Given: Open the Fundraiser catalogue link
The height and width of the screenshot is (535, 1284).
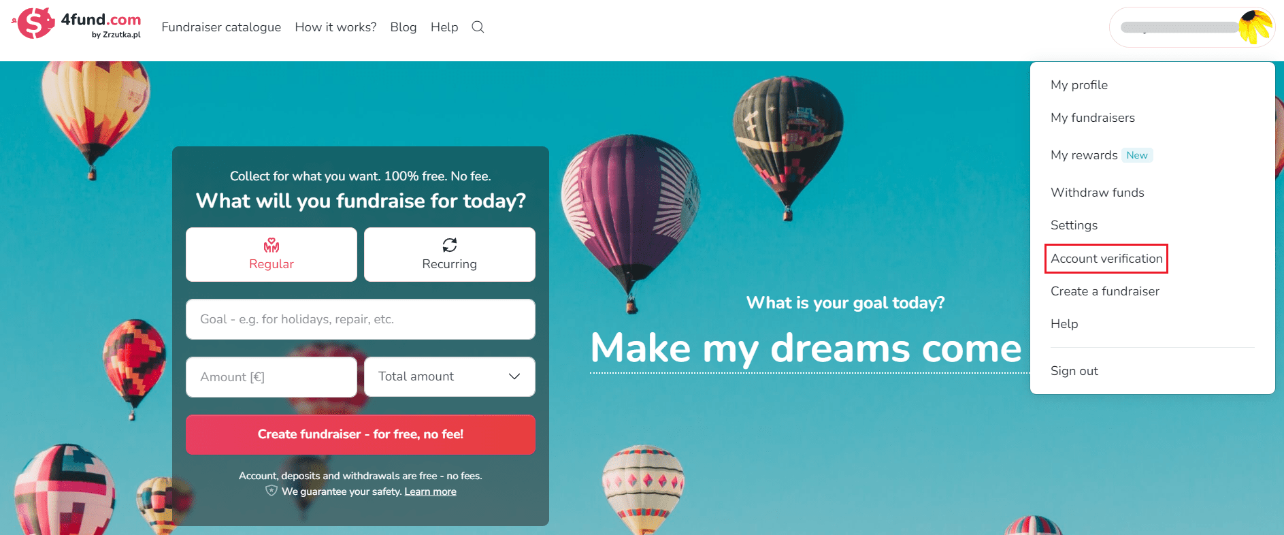Looking at the screenshot, I should coord(221,27).
